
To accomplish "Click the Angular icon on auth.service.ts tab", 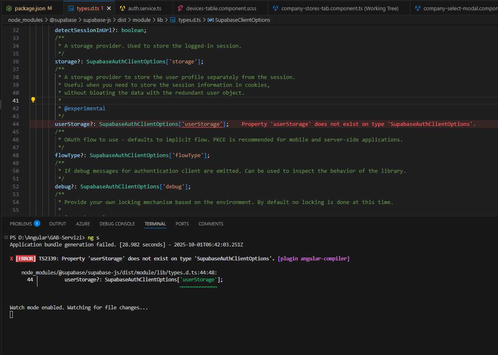I will (123, 8).
